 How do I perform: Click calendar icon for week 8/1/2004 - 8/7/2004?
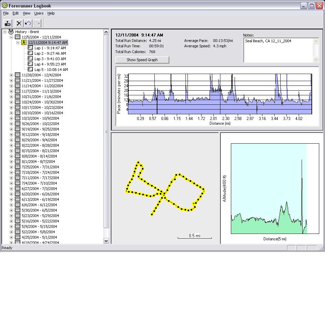[18, 161]
